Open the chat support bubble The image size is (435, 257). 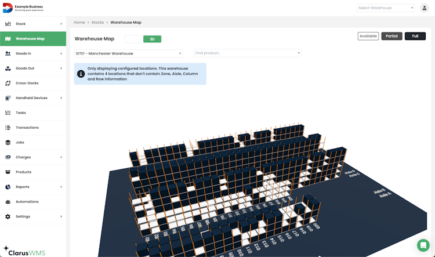tap(423, 245)
